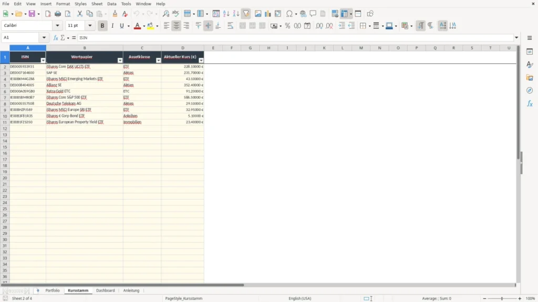Image resolution: width=538 pixels, height=302 pixels.
Task: Click Sort Descending icon
Action: (x=236, y=14)
